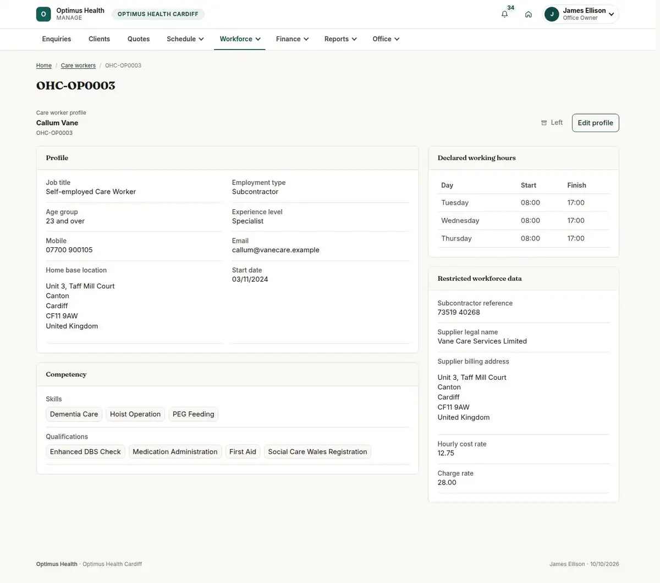Expand the Office menu
Image resolution: width=660 pixels, height=583 pixels.
pyautogui.click(x=386, y=39)
